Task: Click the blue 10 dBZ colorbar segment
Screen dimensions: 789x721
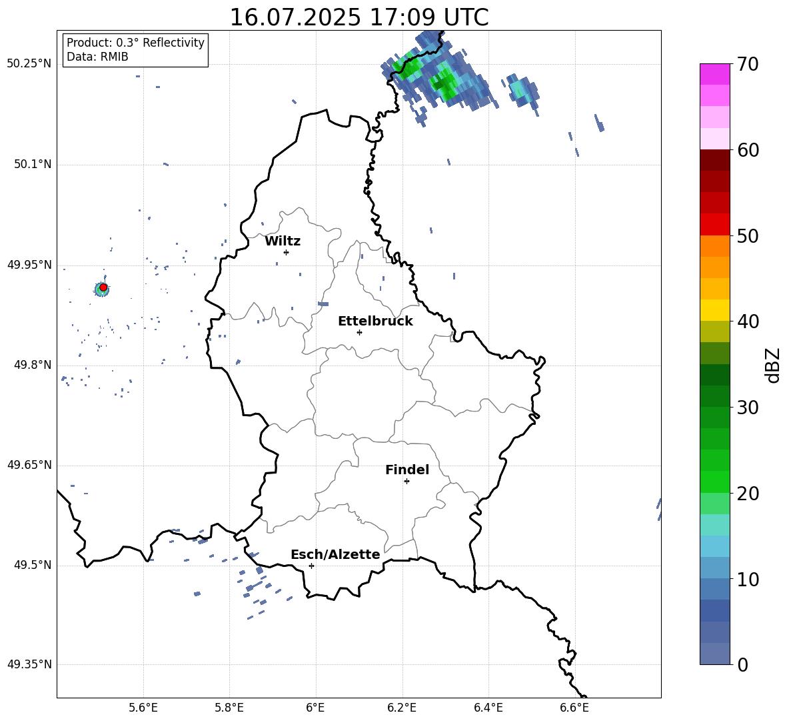Action: click(714, 568)
